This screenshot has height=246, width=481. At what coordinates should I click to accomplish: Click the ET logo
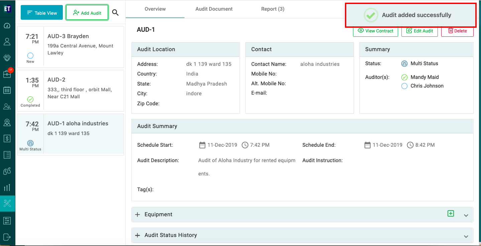pos(7,9)
